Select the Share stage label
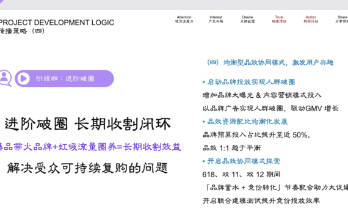This screenshot has width=348, height=220. (342, 19)
